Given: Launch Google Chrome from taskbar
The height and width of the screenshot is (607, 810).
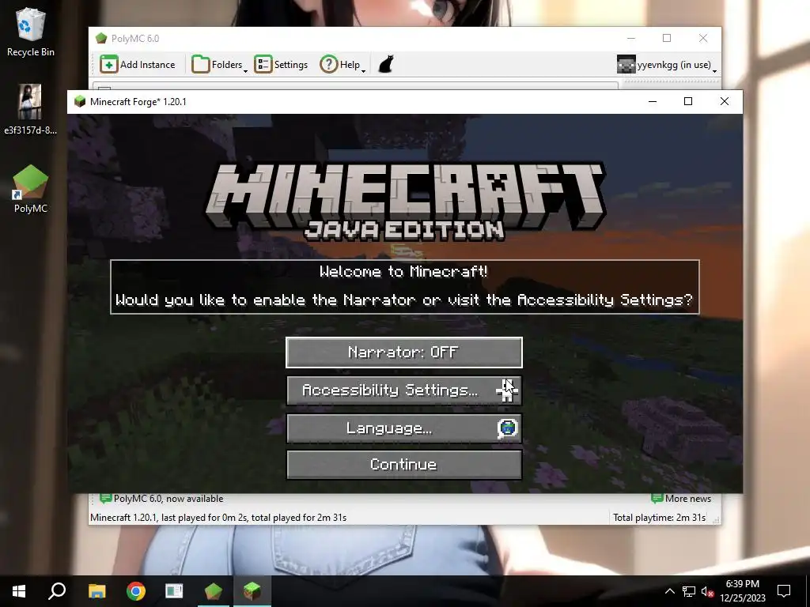Looking at the screenshot, I should 136,591.
